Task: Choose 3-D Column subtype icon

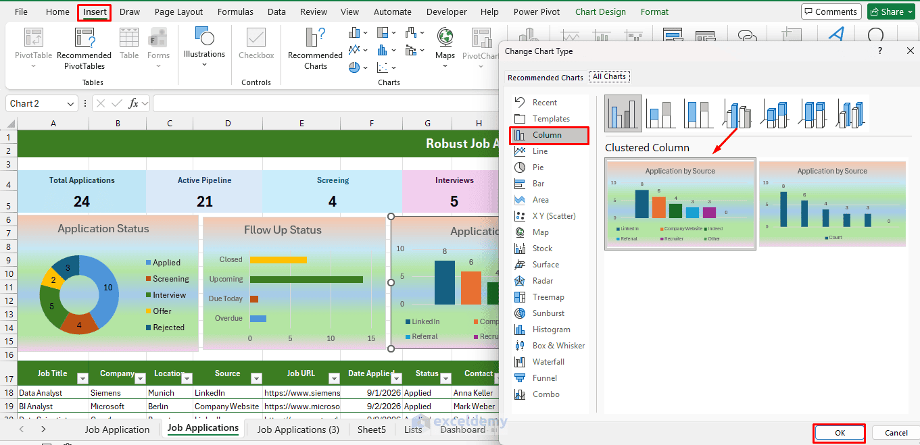Action: click(x=852, y=113)
